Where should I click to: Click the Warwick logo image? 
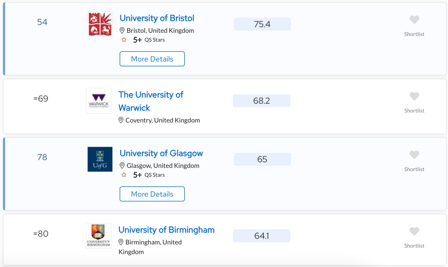click(99, 101)
